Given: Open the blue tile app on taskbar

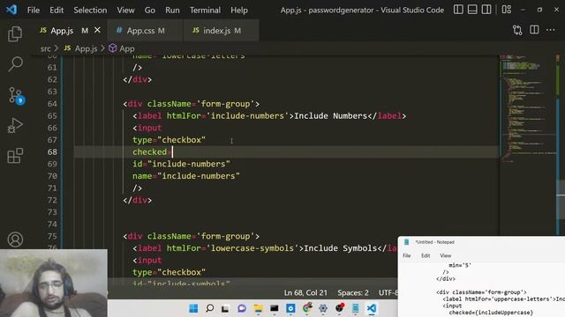Looking at the screenshot, I should 290,308.
